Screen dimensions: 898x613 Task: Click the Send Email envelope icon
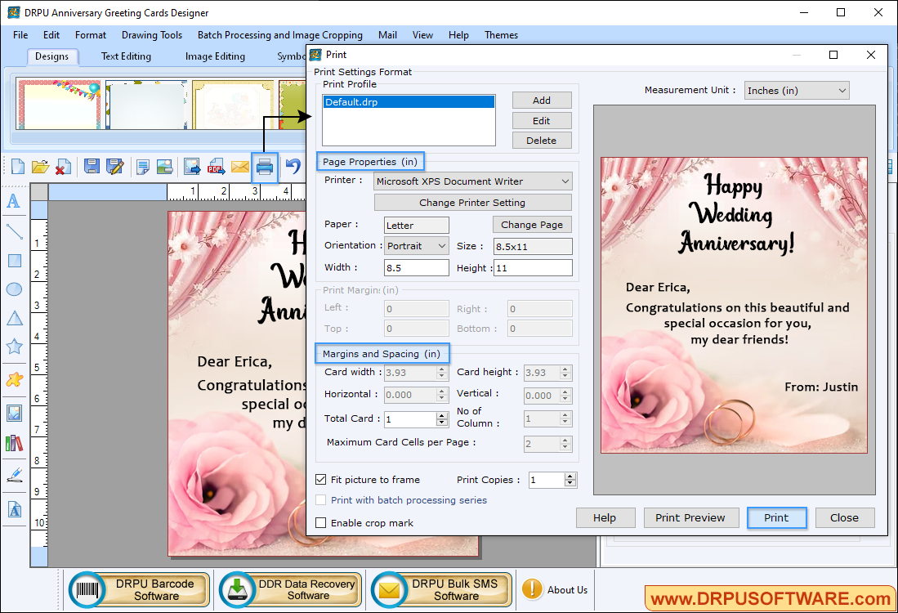[x=239, y=168]
